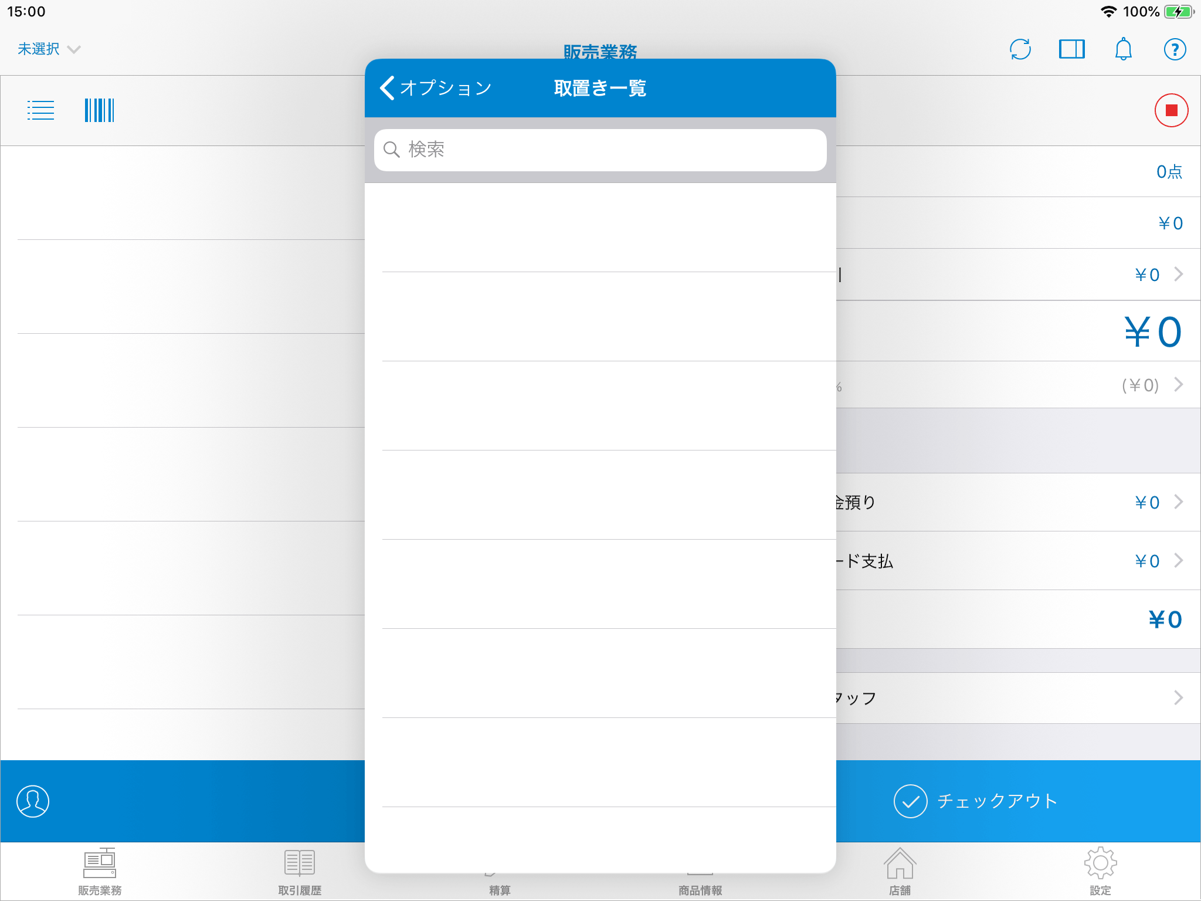Screen dimensions: 1201x901
Task: Open customer selection via the person icon
Action: [x=33, y=802]
